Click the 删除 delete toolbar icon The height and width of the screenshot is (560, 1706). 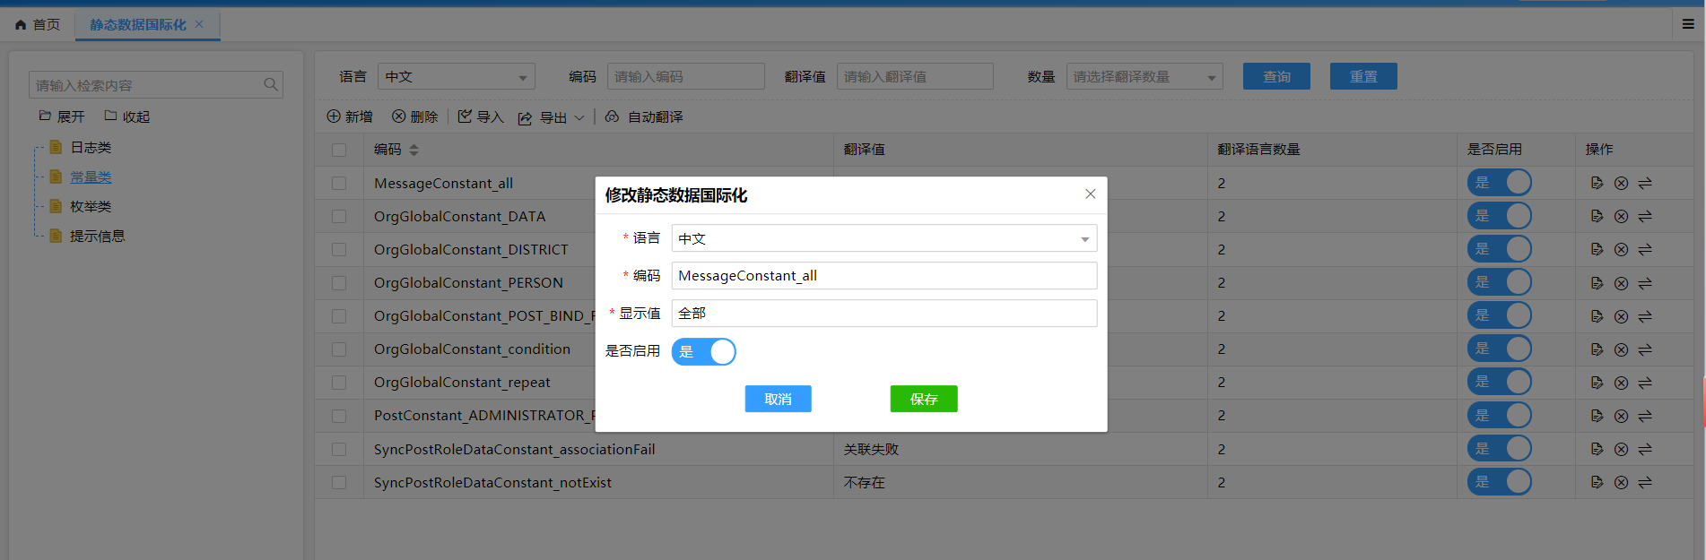click(x=399, y=116)
